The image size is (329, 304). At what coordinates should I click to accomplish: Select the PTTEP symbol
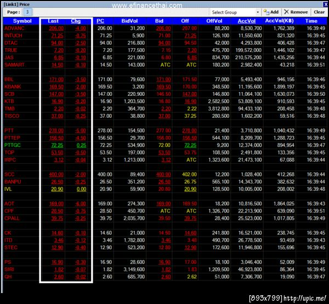pyautogui.click(x=12, y=138)
